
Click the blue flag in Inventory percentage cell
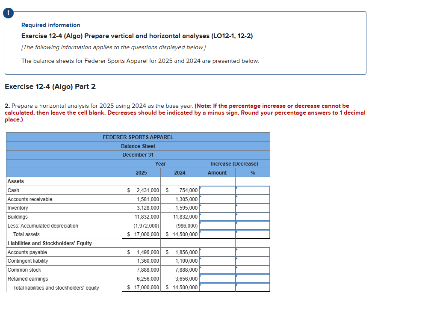pos(237,206)
